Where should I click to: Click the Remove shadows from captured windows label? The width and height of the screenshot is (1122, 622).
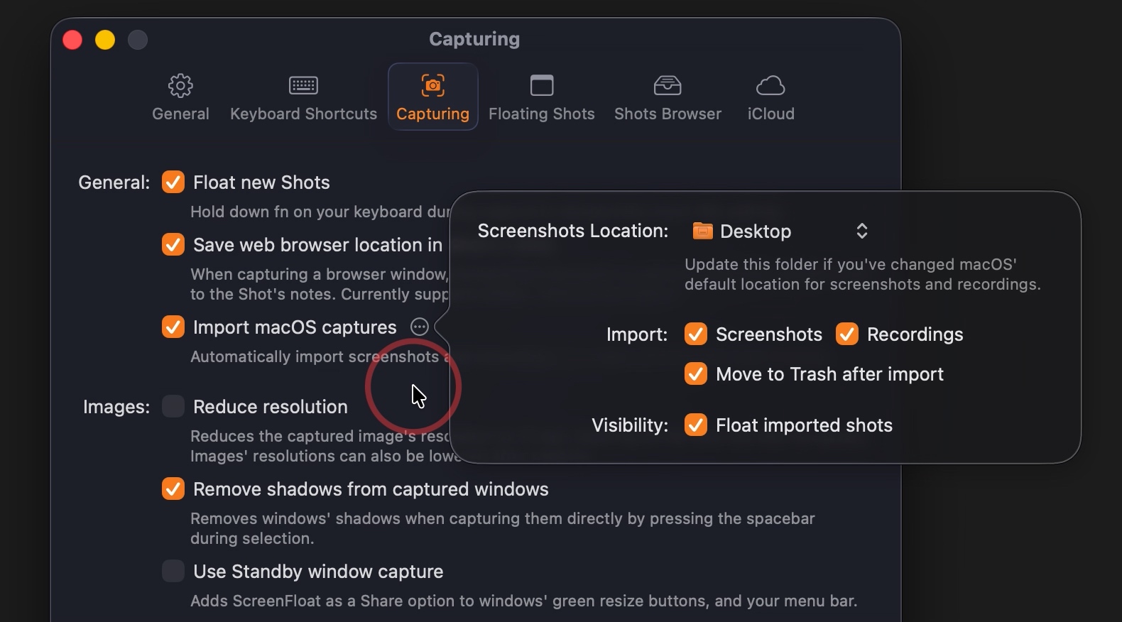(371, 489)
